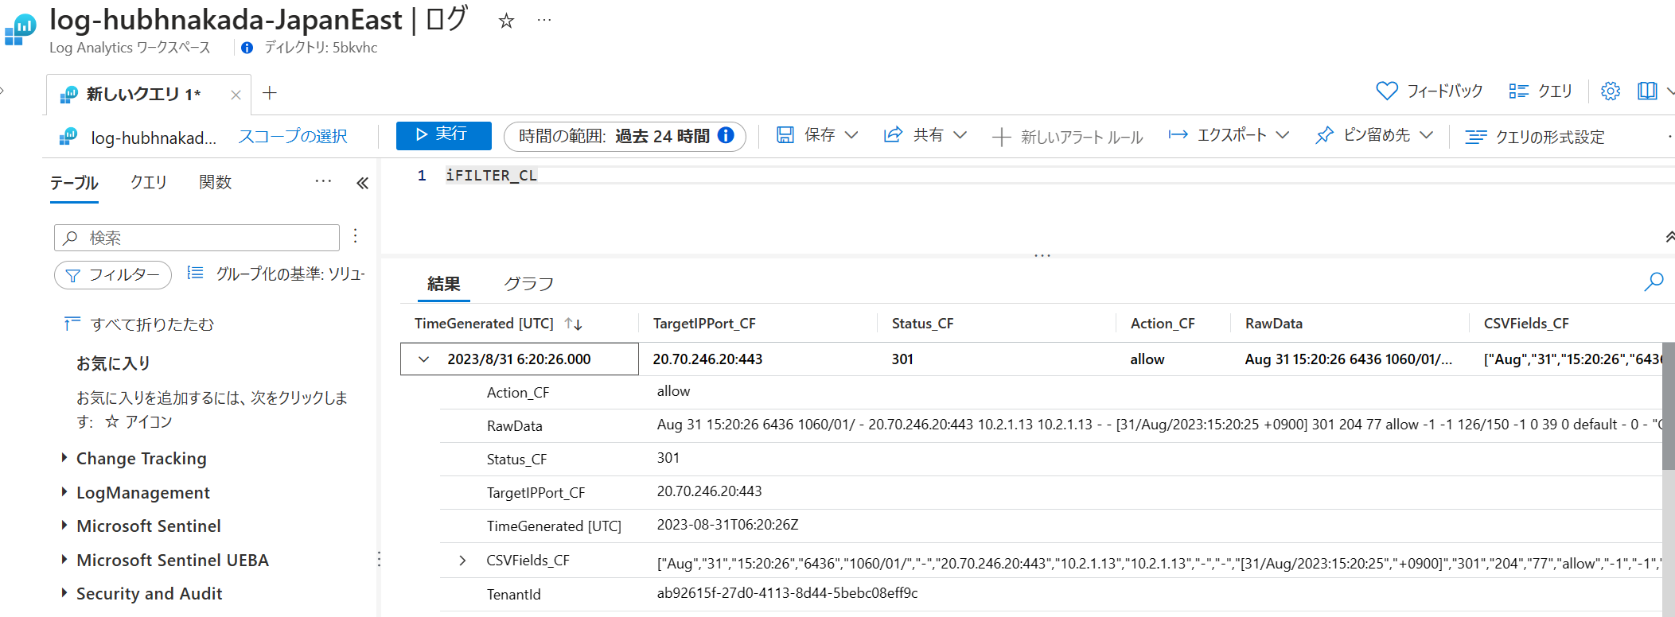Expand the Change Tracking group
Image resolution: width=1675 pixels, height=617 pixels.
coord(64,458)
